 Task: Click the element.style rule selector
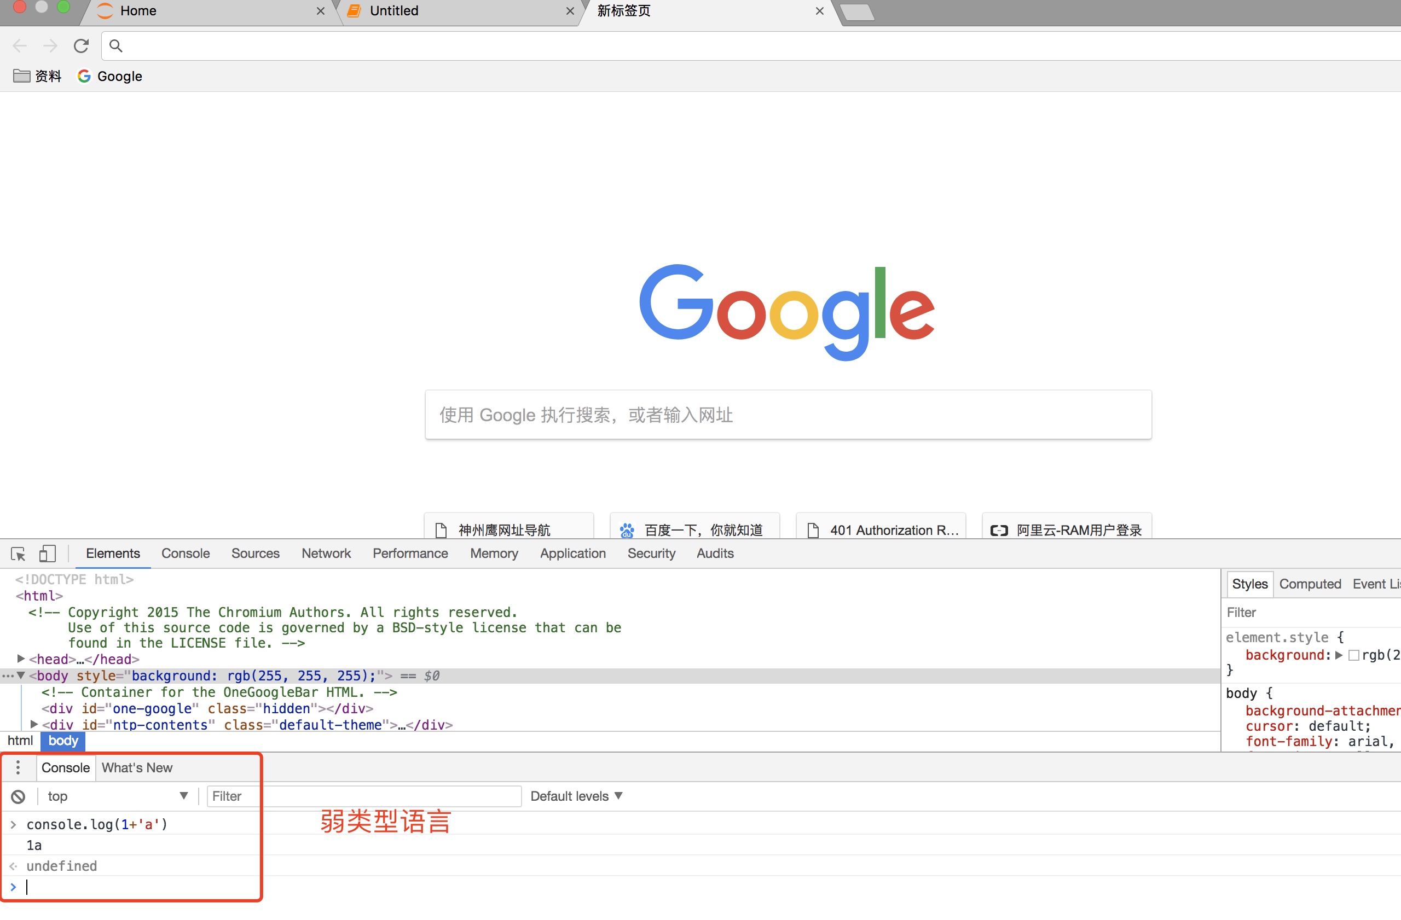point(1277,637)
